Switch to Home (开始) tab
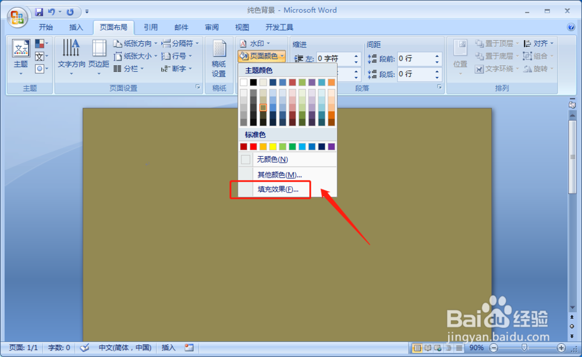 tap(45, 27)
